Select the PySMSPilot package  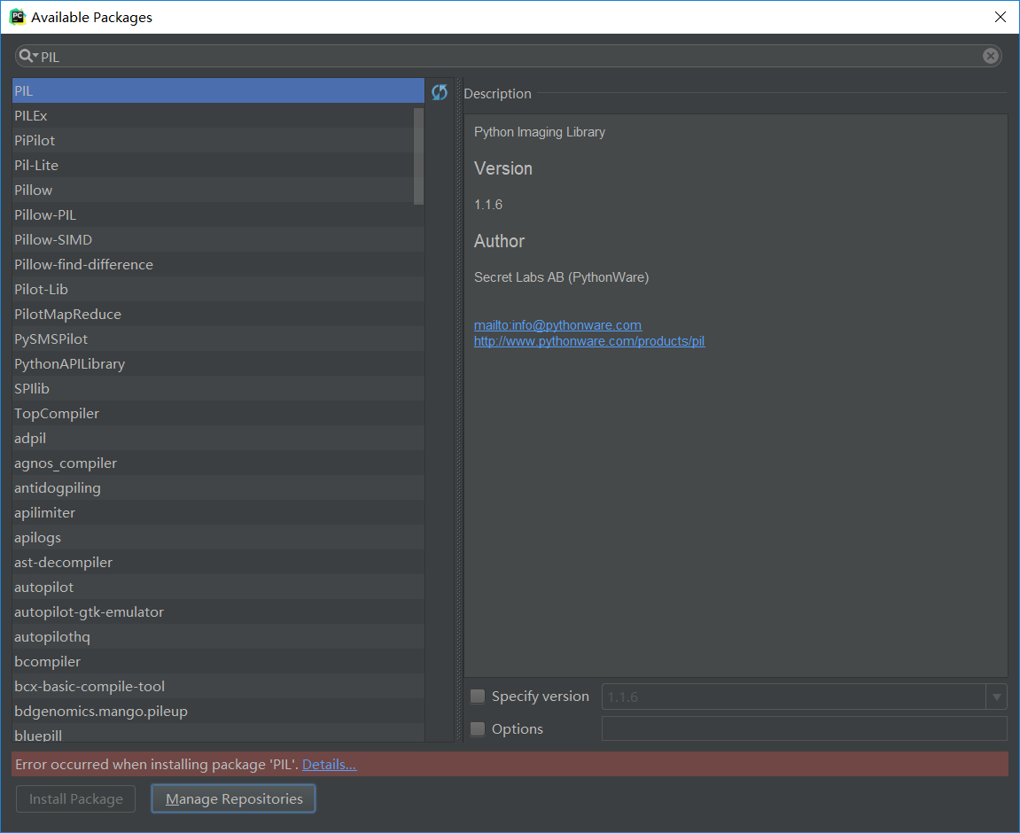pos(218,339)
